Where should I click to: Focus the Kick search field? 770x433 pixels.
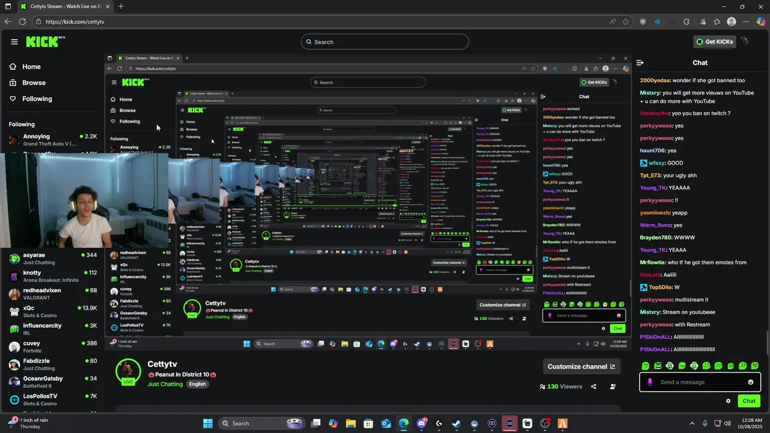pos(385,41)
